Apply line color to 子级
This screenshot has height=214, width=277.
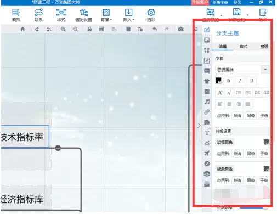click(264, 181)
